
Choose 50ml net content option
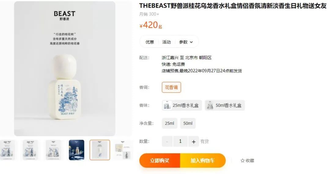(188, 123)
